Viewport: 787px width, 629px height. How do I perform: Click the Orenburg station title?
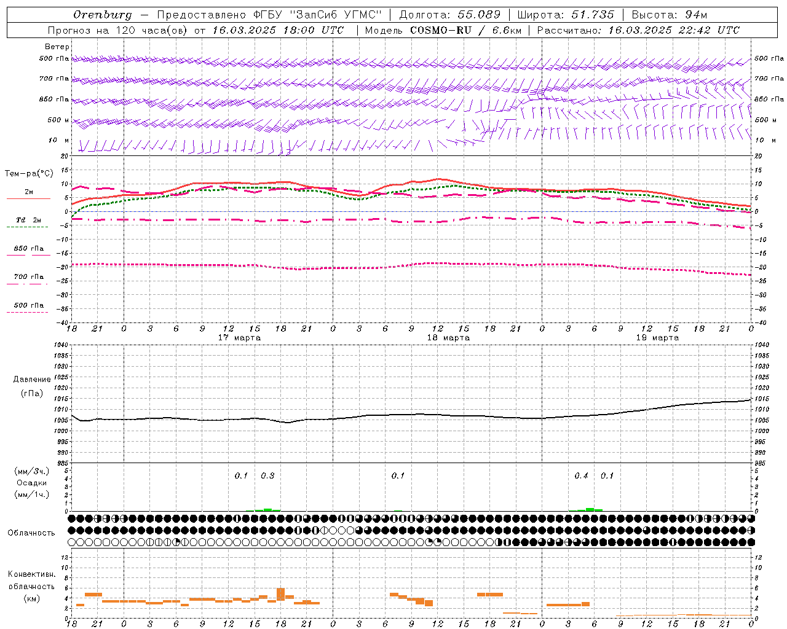click(103, 15)
